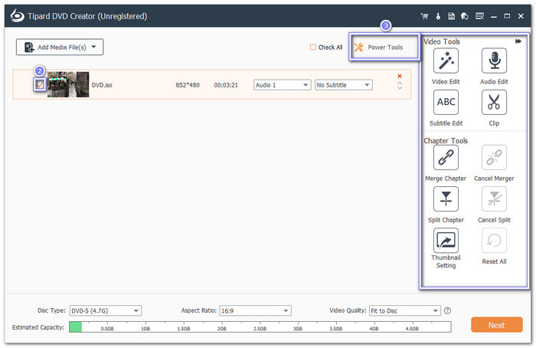
Task: Open the menu icon in title bar
Action: point(479,16)
